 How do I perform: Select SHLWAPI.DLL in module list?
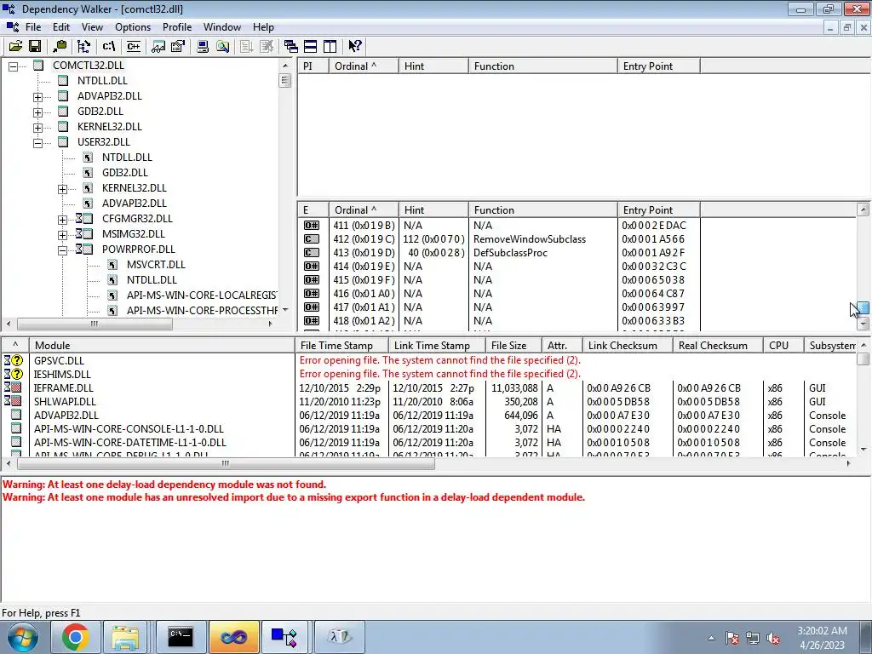click(65, 402)
